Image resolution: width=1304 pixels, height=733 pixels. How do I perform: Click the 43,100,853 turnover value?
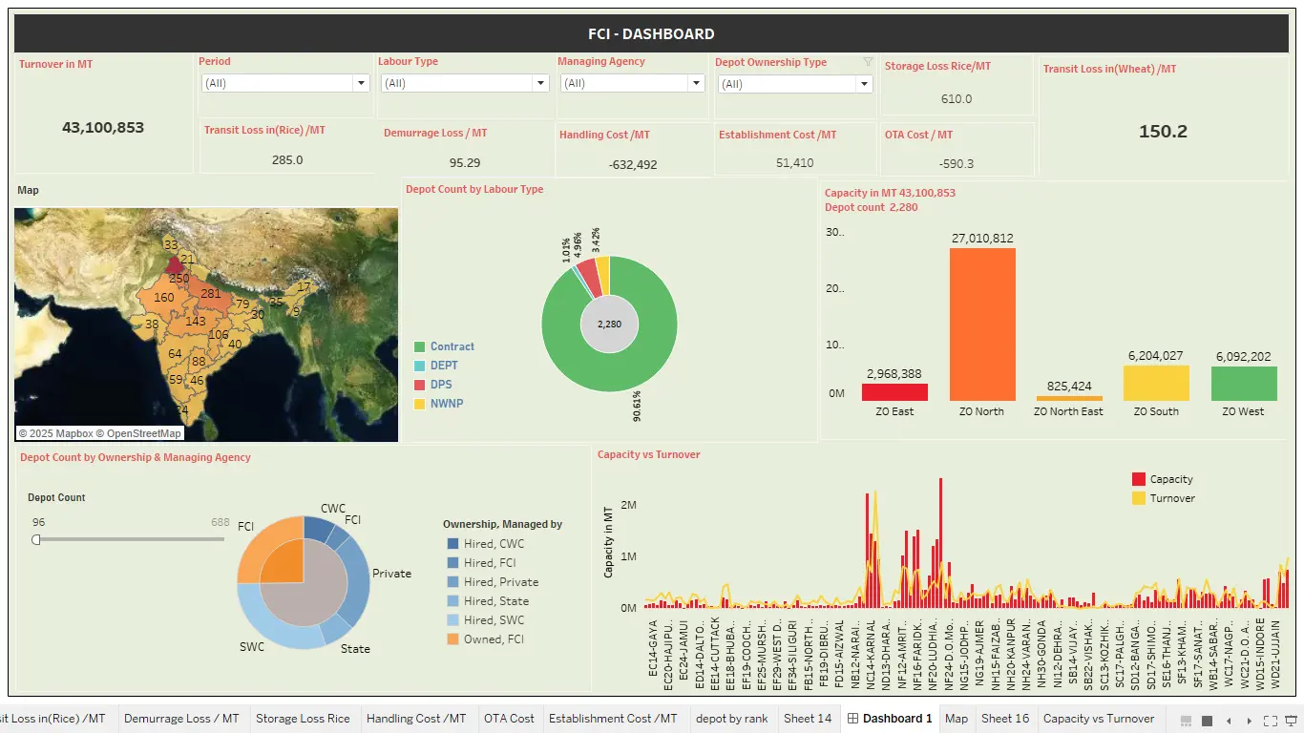[x=103, y=127]
